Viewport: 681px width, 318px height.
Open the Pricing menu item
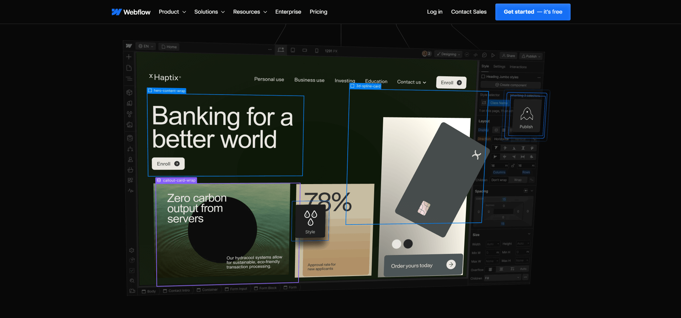coord(318,12)
